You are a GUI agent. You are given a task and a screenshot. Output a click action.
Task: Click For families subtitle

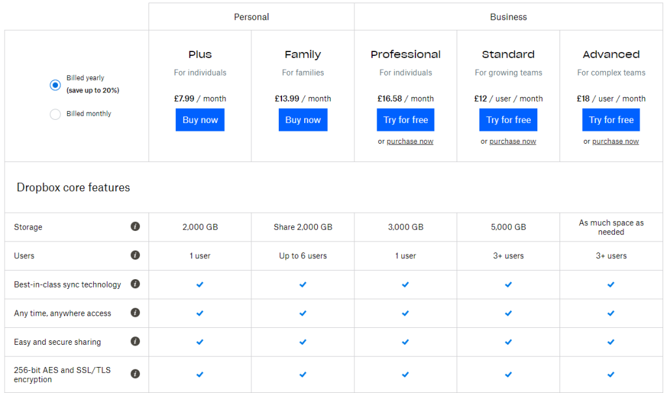tap(303, 73)
